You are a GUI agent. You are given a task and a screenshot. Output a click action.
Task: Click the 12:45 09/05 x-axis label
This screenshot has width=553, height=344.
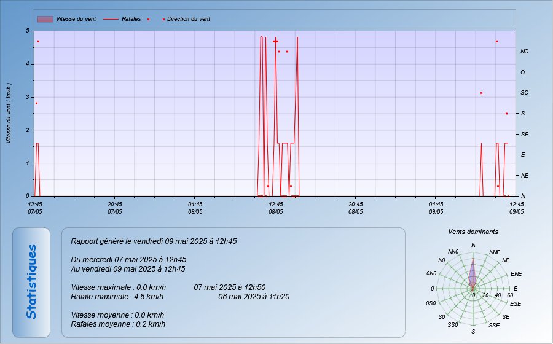[516, 208]
